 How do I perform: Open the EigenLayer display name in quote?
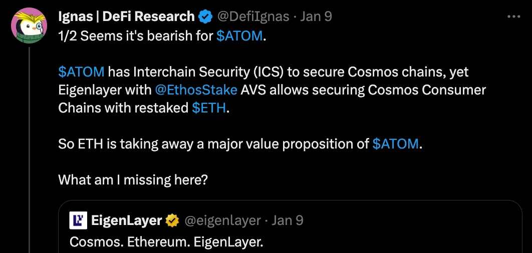coord(126,220)
